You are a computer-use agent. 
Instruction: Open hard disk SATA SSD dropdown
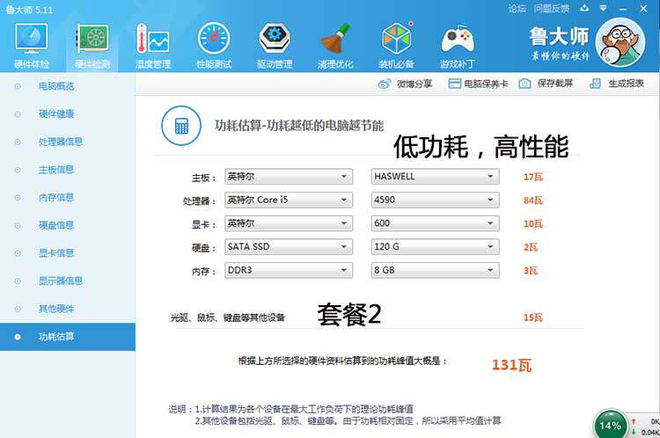click(x=289, y=247)
